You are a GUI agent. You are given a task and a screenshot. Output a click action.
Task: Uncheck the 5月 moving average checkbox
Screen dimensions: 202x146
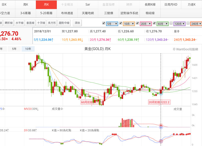(104, 23)
